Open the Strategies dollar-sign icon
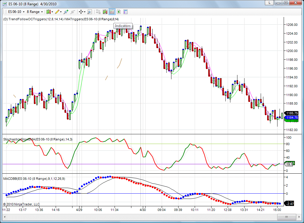 [x=118, y=12]
